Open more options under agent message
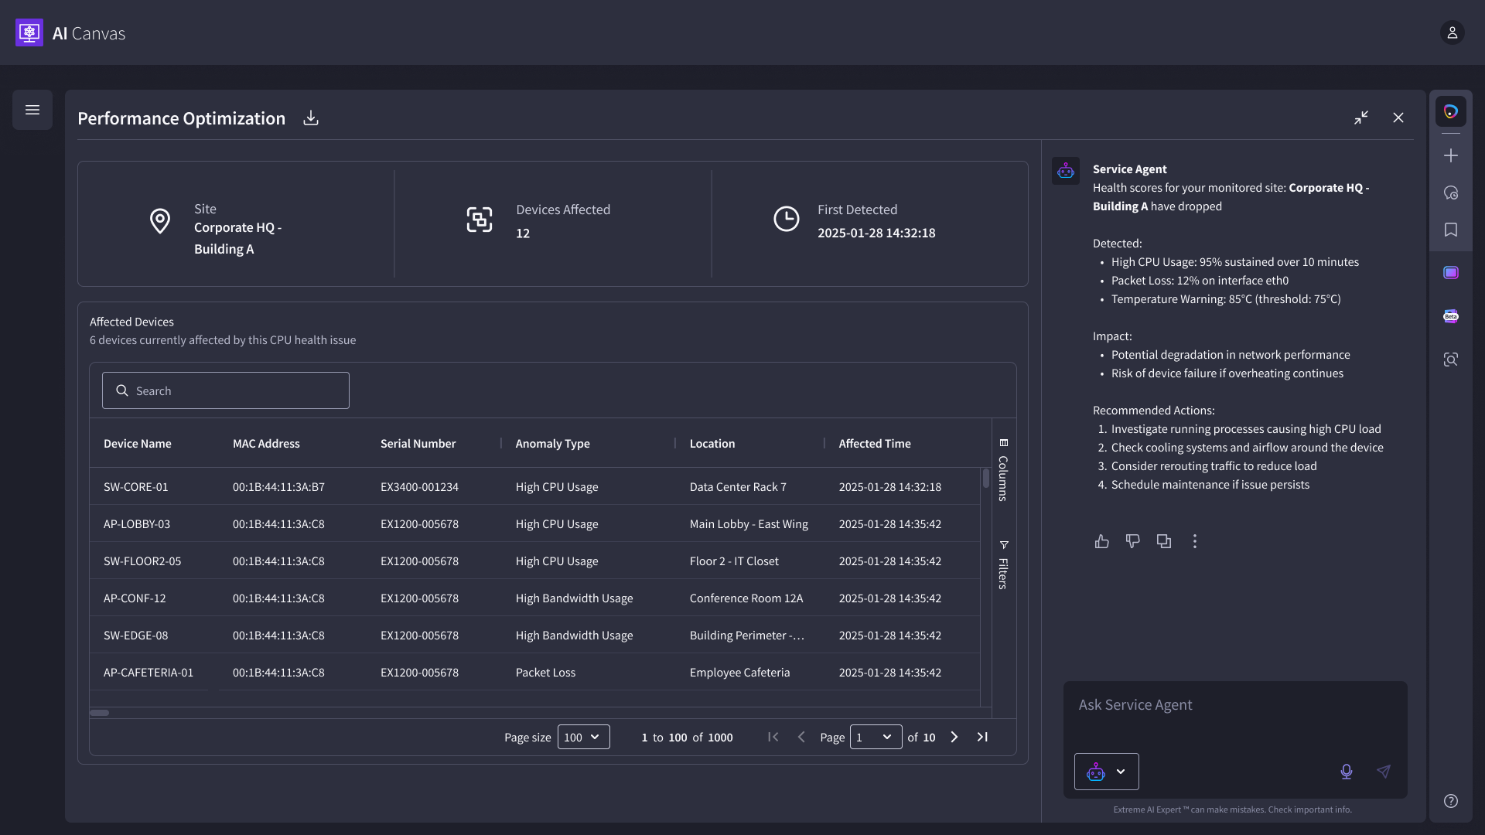Viewport: 1485px width, 835px height. [x=1195, y=541]
